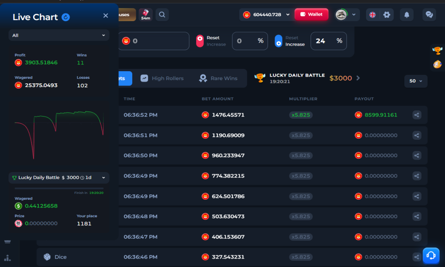
Task: Share the 06:36:50 PM bet
Action: coord(417,155)
